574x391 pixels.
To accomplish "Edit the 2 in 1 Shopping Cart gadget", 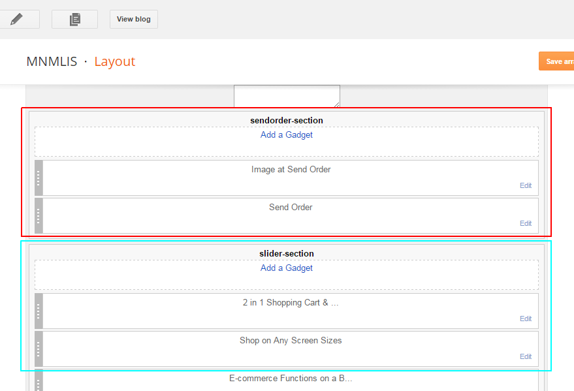I will click(526, 319).
